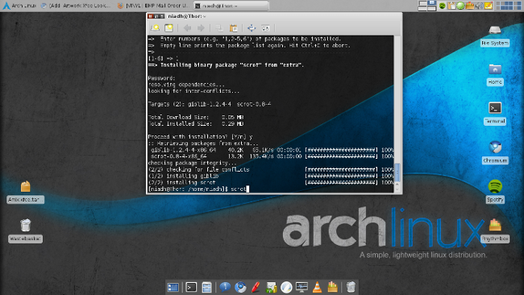Open file manager from bottom dock
Viewport: 524px width, 295px height.
(207, 287)
